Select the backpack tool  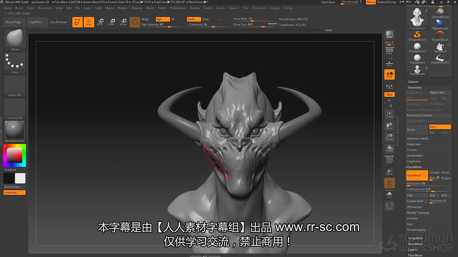point(440,47)
